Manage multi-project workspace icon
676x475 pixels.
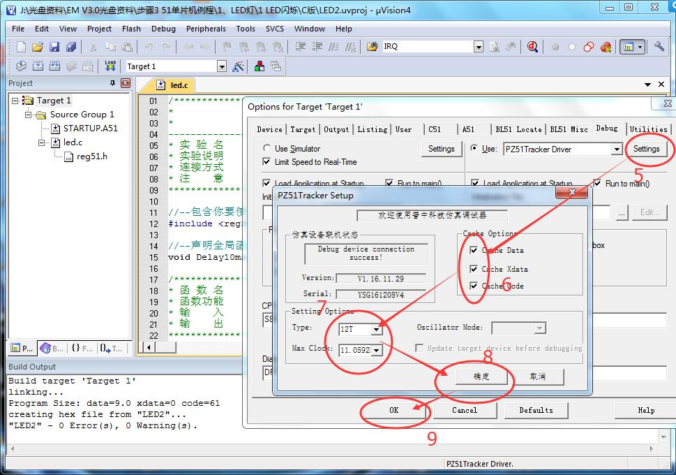click(276, 66)
